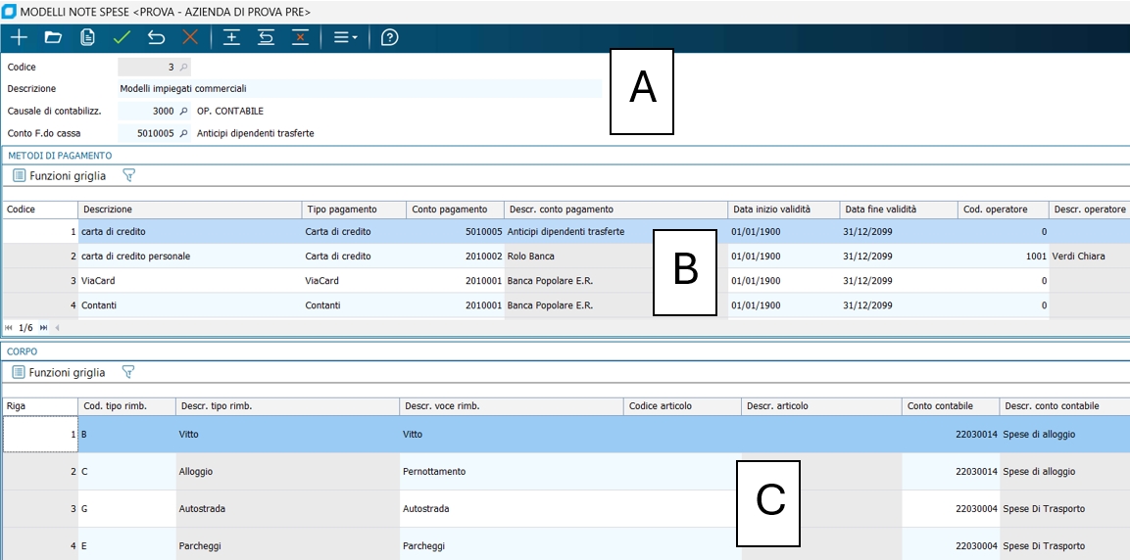Screen dimensions: 1130x560
Task: Click the New record plus icon
Action: (19, 38)
